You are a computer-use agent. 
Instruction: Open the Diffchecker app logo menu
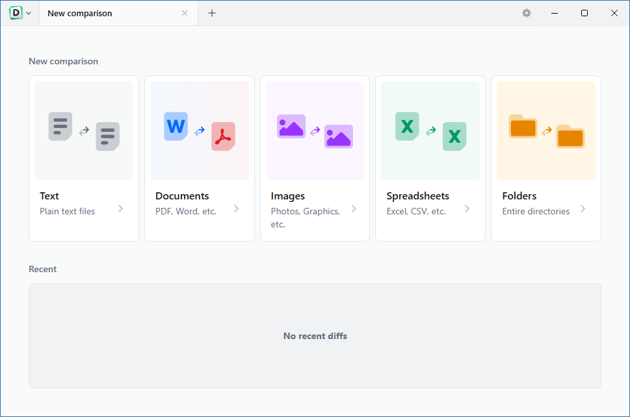point(20,13)
